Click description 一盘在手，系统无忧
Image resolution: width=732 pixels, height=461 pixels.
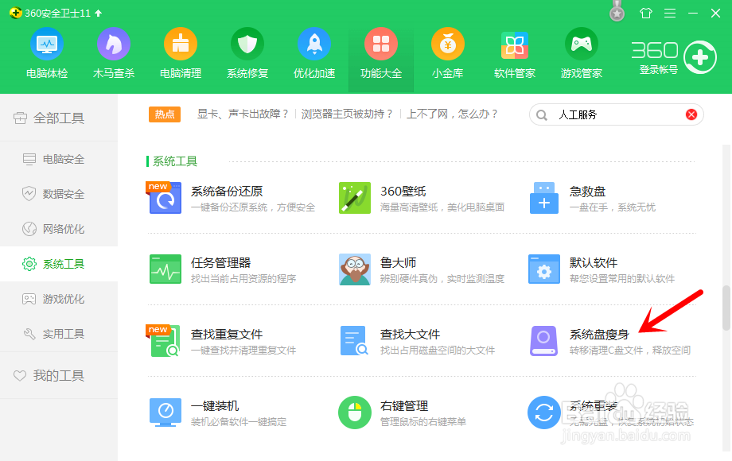pos(613,207)
